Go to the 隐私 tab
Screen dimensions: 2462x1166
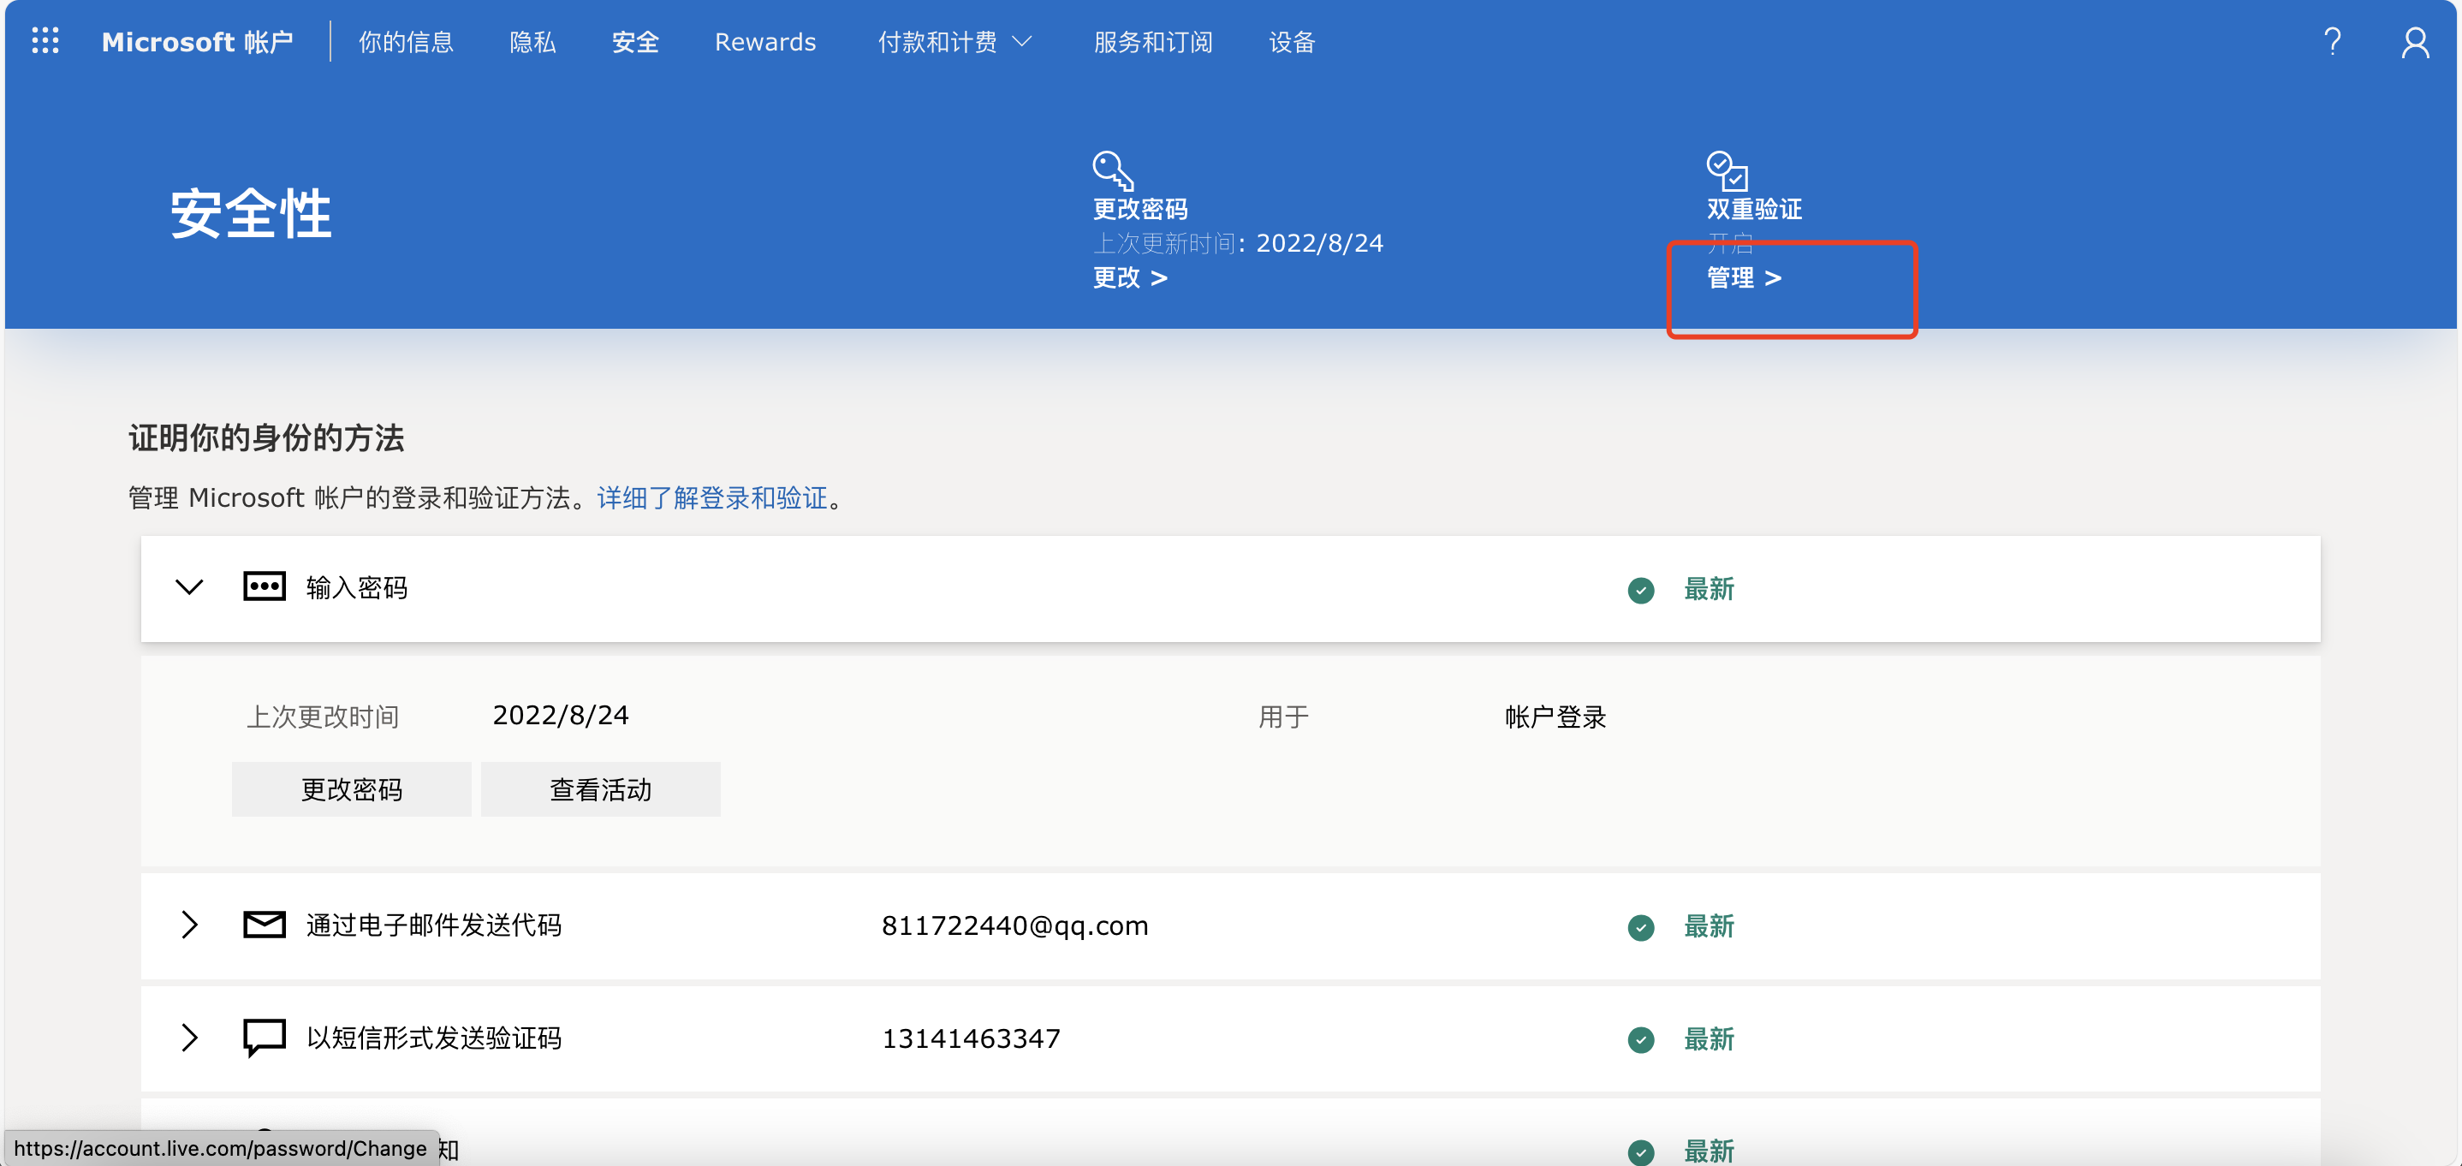[x=532, y=42]
